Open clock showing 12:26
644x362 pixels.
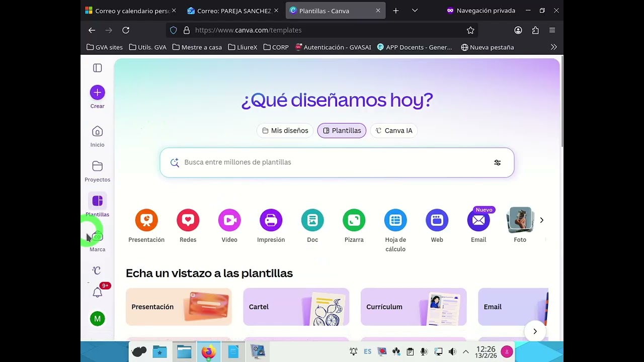tap(486, 352)
